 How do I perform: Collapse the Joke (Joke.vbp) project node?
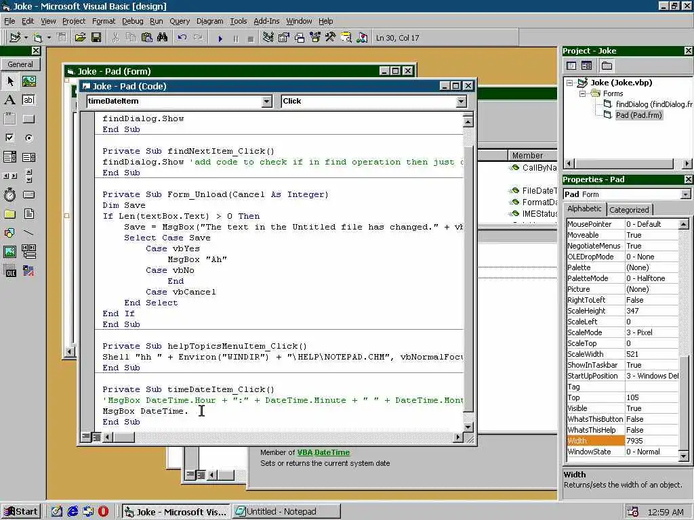[x=570, y=83]
